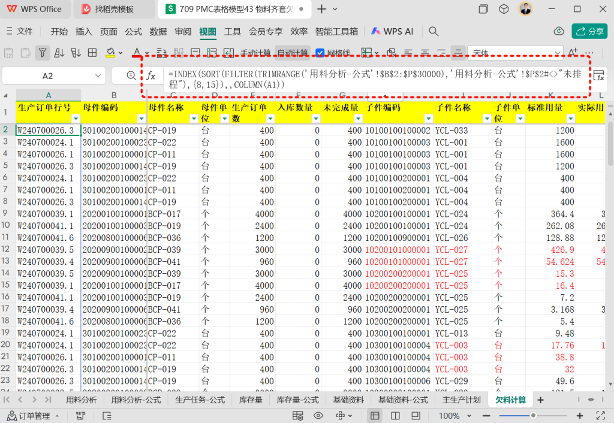Uncheck the 网格线 gridlines checkbox
614x423 pixels.
tap(320, 53)
